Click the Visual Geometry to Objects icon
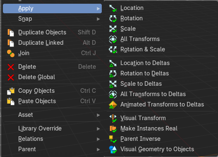The image size is (218, 157). (113, 150)
